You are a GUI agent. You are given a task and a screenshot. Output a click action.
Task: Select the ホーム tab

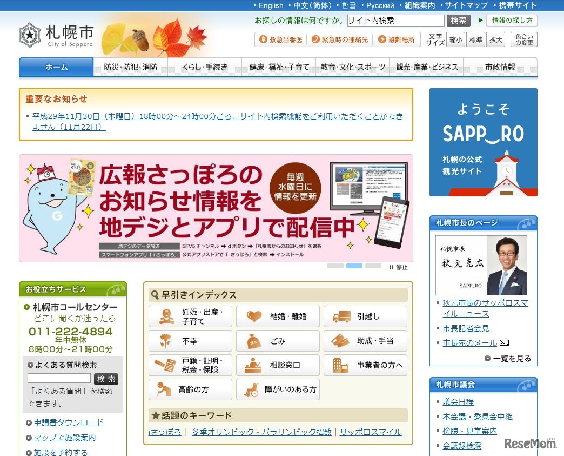point(56,67)
